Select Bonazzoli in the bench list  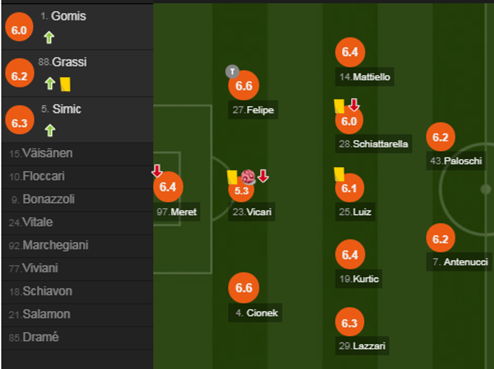48,200
